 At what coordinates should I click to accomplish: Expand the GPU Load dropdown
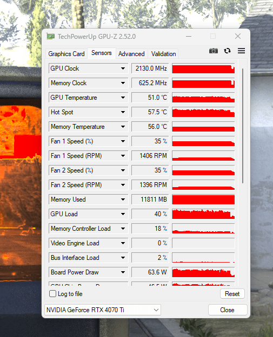click(123, 214)
